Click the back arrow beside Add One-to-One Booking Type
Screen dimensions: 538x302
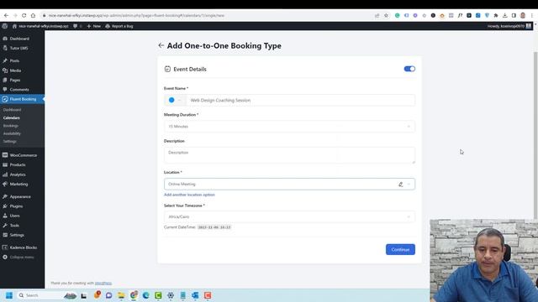point(161,45)
